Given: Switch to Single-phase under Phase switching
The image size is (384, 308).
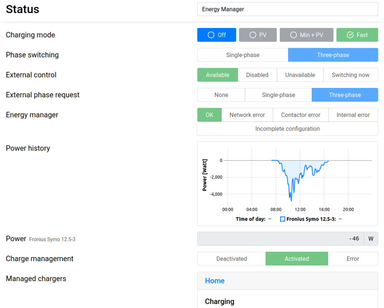Looking at the screenshot, I should click(243, 55).
